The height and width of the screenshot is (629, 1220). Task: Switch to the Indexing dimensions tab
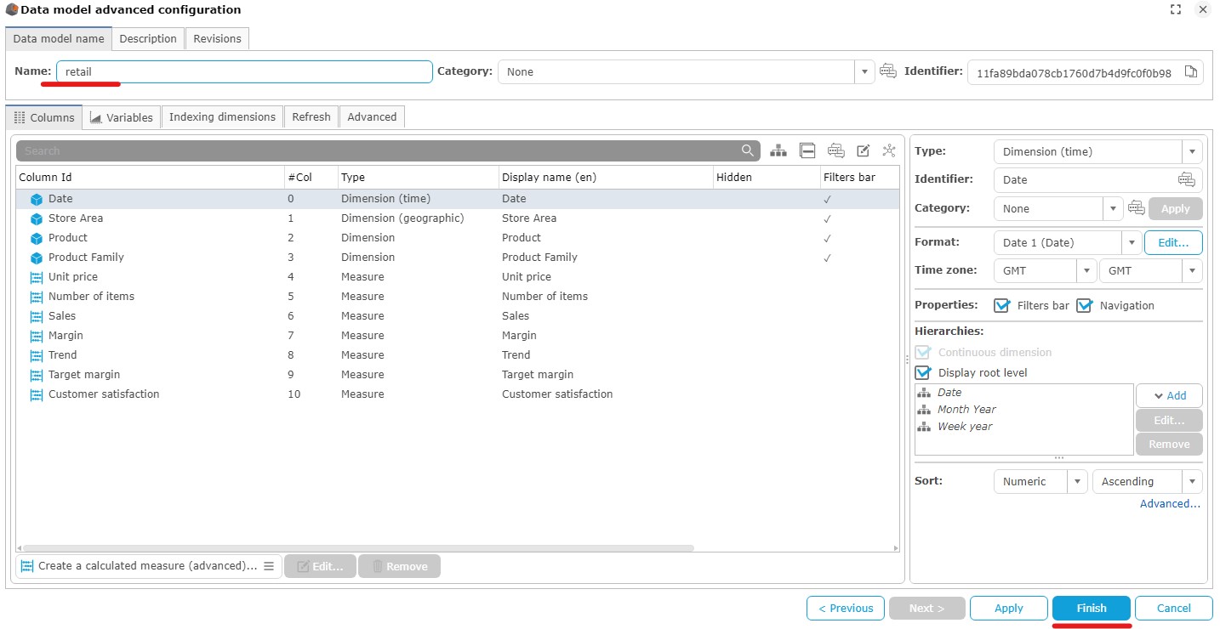coord(222,117)
